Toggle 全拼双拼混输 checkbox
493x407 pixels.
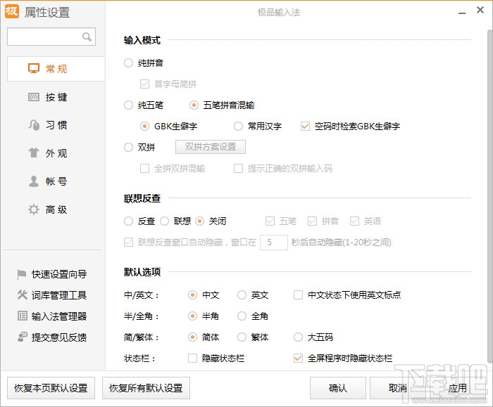pos(144,169)
